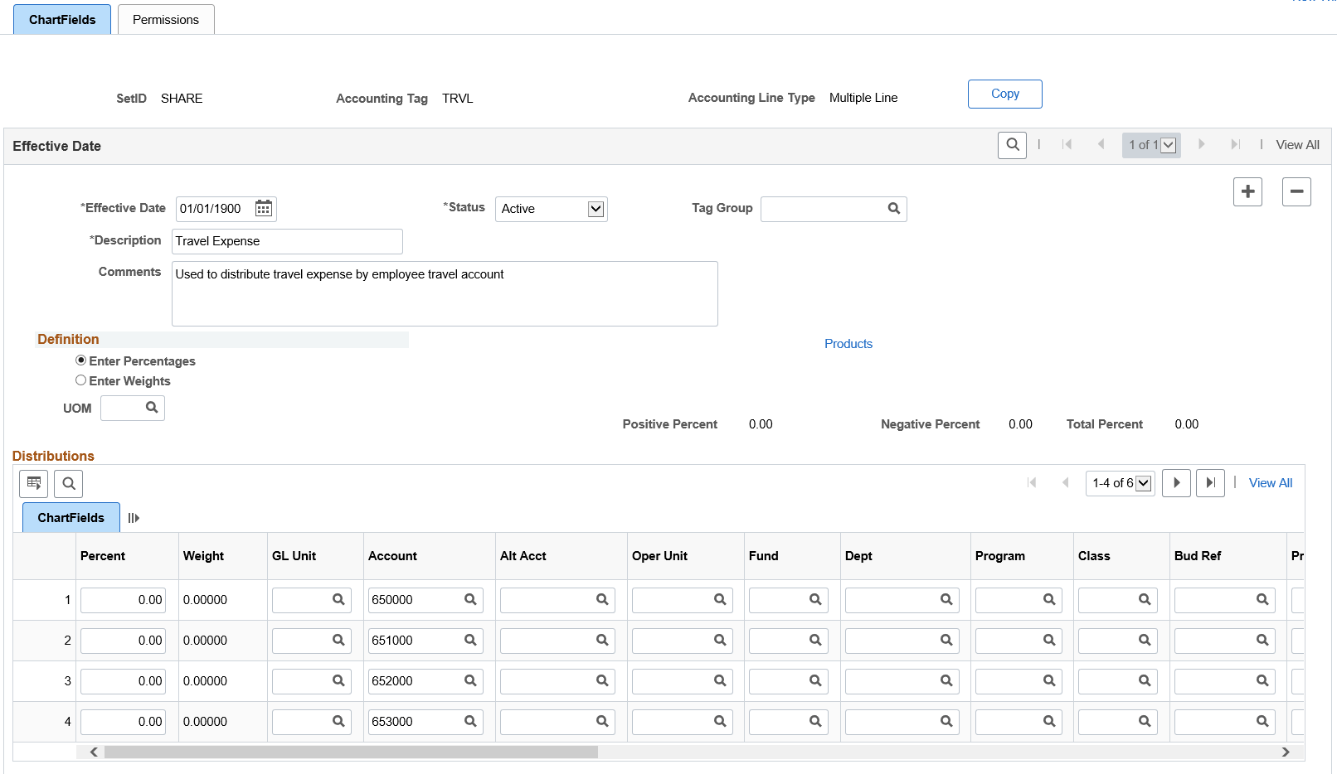Open the Tag Group lookup magnifier
The image size is (1337, 774).
[893, 209]
